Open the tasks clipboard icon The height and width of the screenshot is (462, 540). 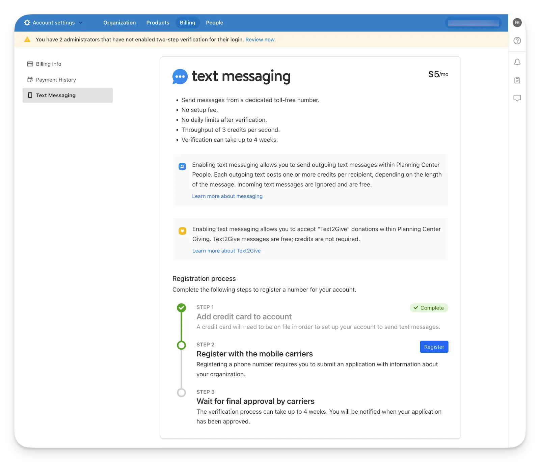click(x=517, y=80)
